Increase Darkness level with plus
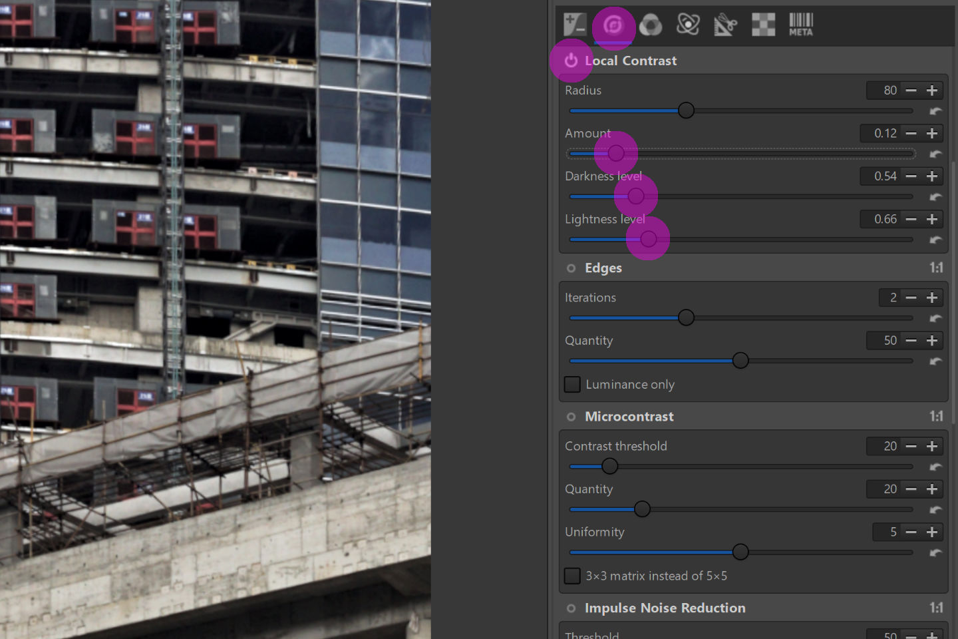Viewport: 958px width, 639px height. point(932,176)
